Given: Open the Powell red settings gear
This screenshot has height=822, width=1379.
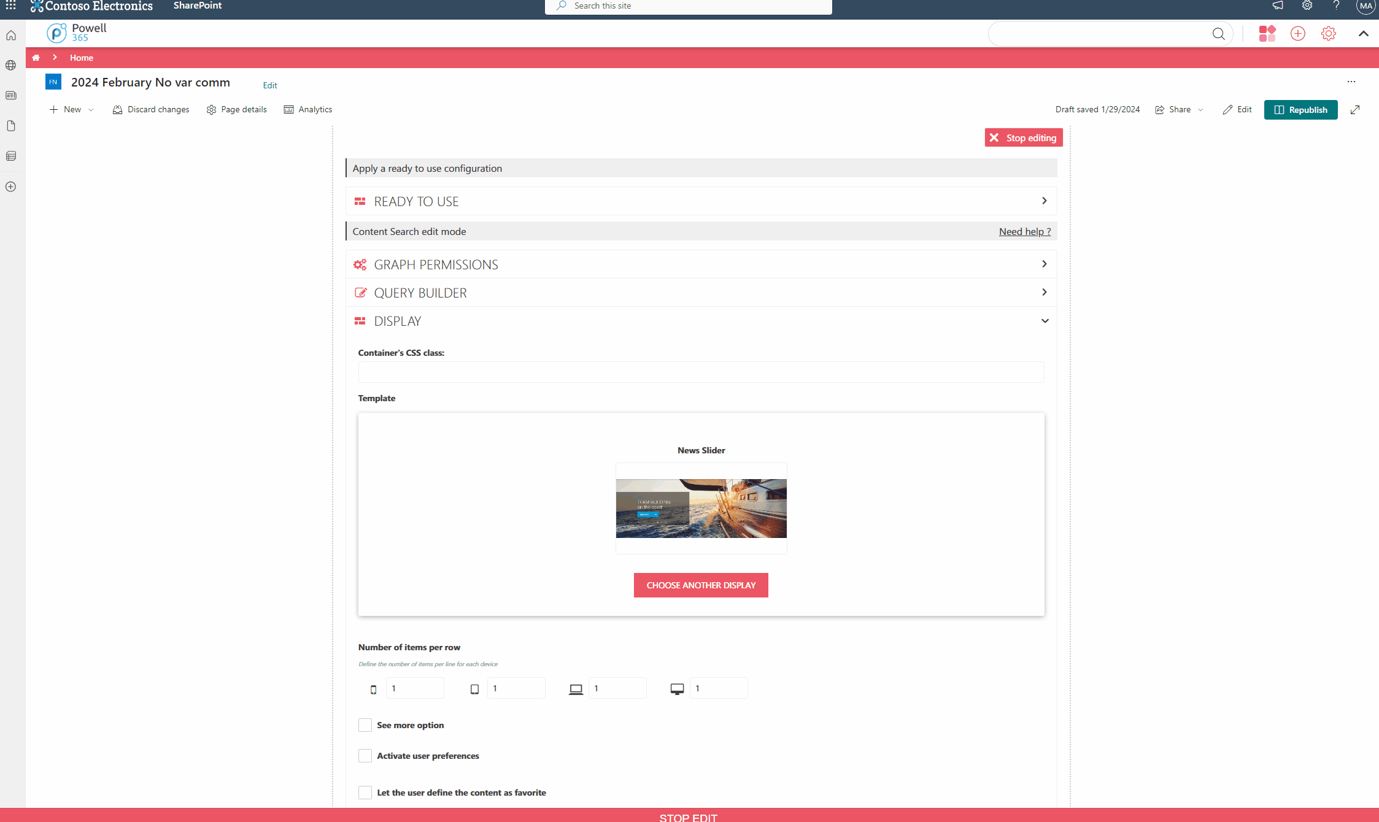Looking at the screenshot, I should pyautogui.click(x=1329, y=34).
